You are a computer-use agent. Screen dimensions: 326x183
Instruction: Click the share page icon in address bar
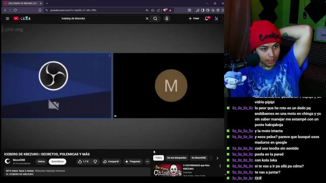[x=158, y=10]
